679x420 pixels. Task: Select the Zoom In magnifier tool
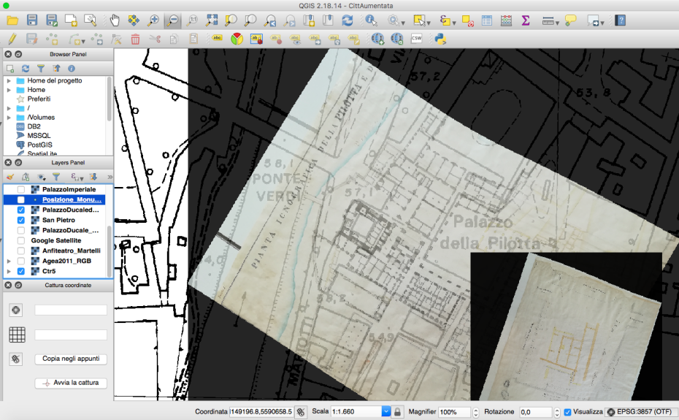[x=153, y=20]
